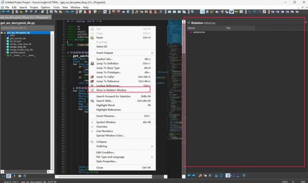Click the Jump To Caller icon

coord(92,77)
